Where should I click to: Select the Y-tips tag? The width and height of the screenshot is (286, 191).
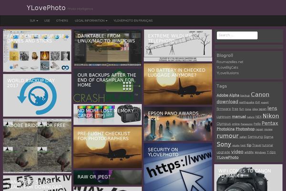[x=271, y=152]
